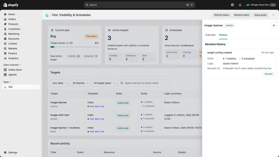Viewport: 279px width, 157px height.
Task: Open the Online Store icon
Action: click(x=5, y=70)
